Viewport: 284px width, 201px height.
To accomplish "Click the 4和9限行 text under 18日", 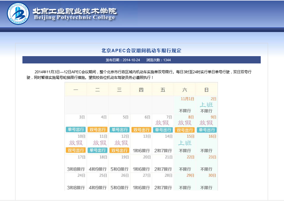I will coord(98,169).
